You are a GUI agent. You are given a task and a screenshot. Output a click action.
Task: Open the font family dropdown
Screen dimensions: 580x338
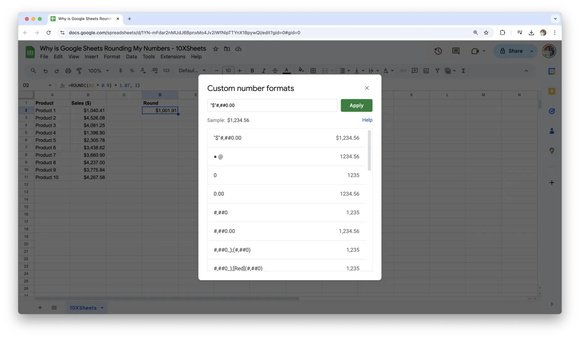[x=192, y=71]
